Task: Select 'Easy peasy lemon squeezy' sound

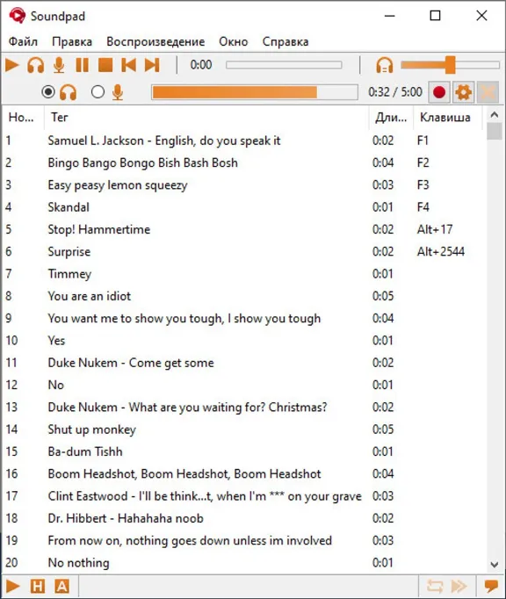Action: (x=244, y=185)
